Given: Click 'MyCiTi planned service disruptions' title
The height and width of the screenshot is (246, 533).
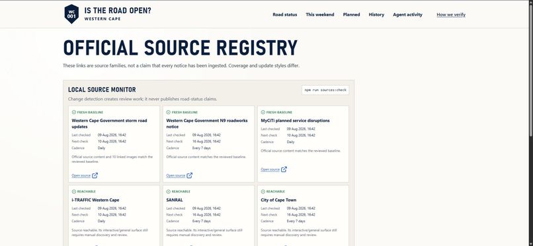Looking at the screenshot, I should click(x=295, y=121).
